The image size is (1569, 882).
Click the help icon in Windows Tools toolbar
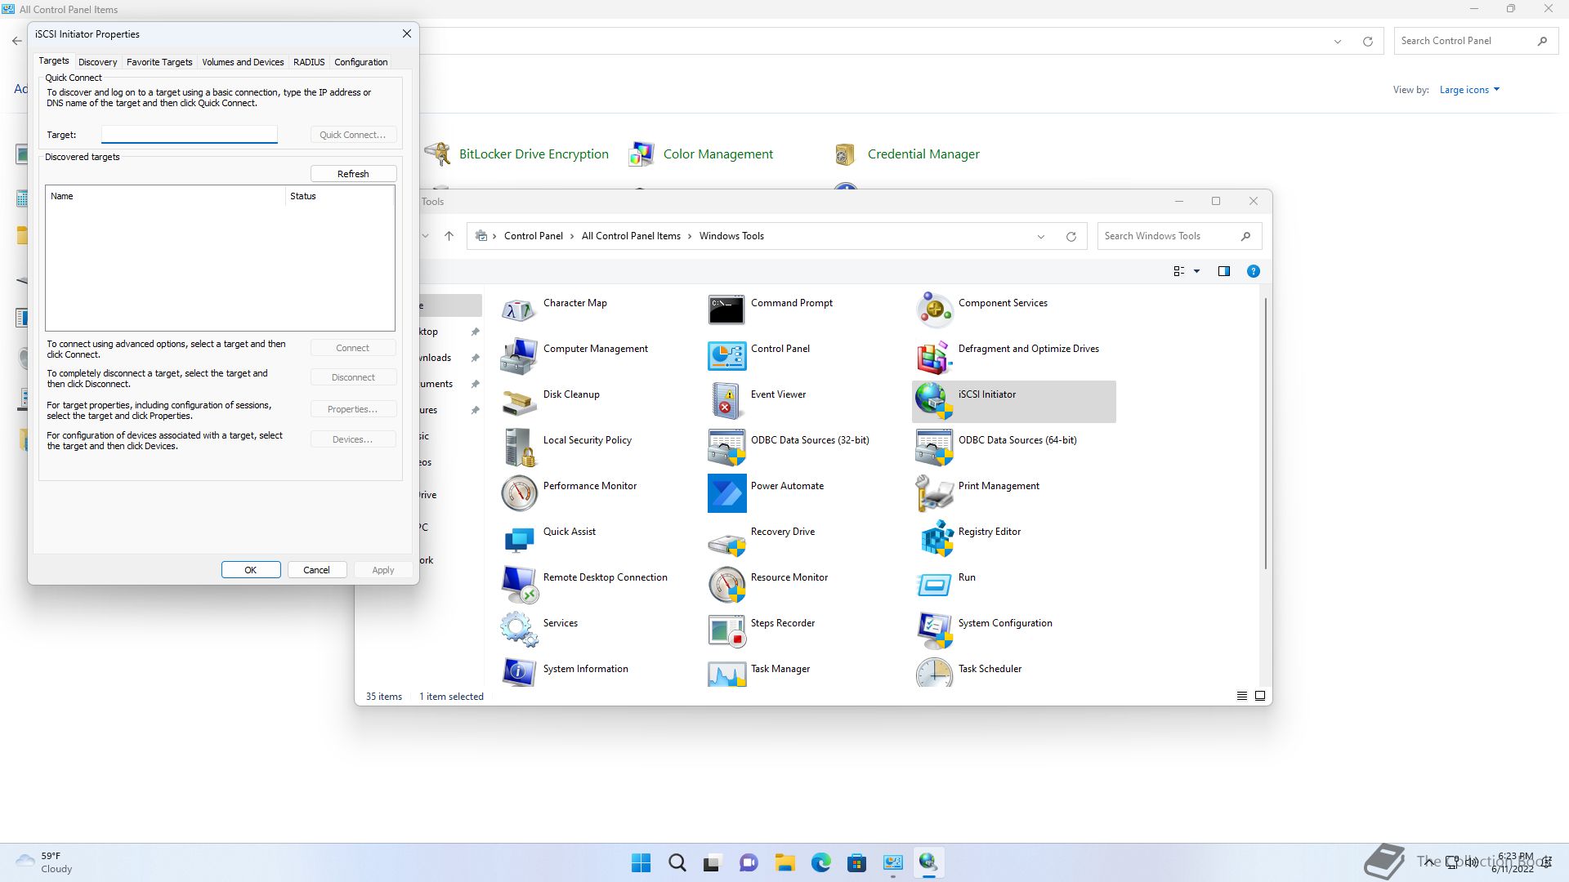point(1253,271)
